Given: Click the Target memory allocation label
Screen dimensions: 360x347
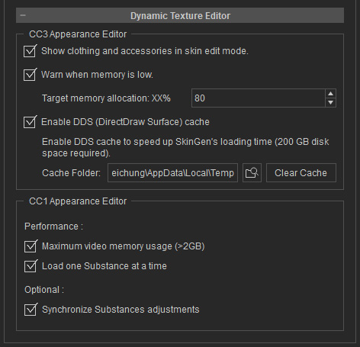Looking at the screenshot, I should point(106,98).
